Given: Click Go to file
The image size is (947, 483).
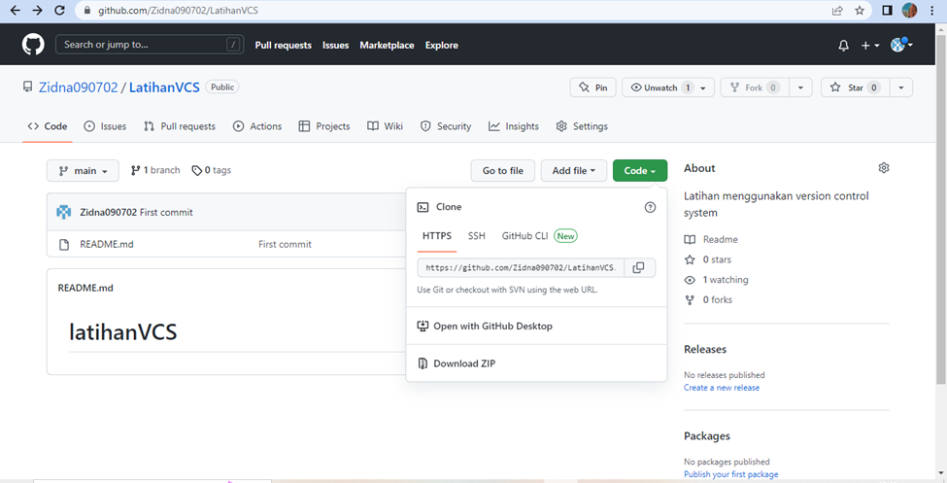Looking at the screenshot, I should click(x=502, y=170).
